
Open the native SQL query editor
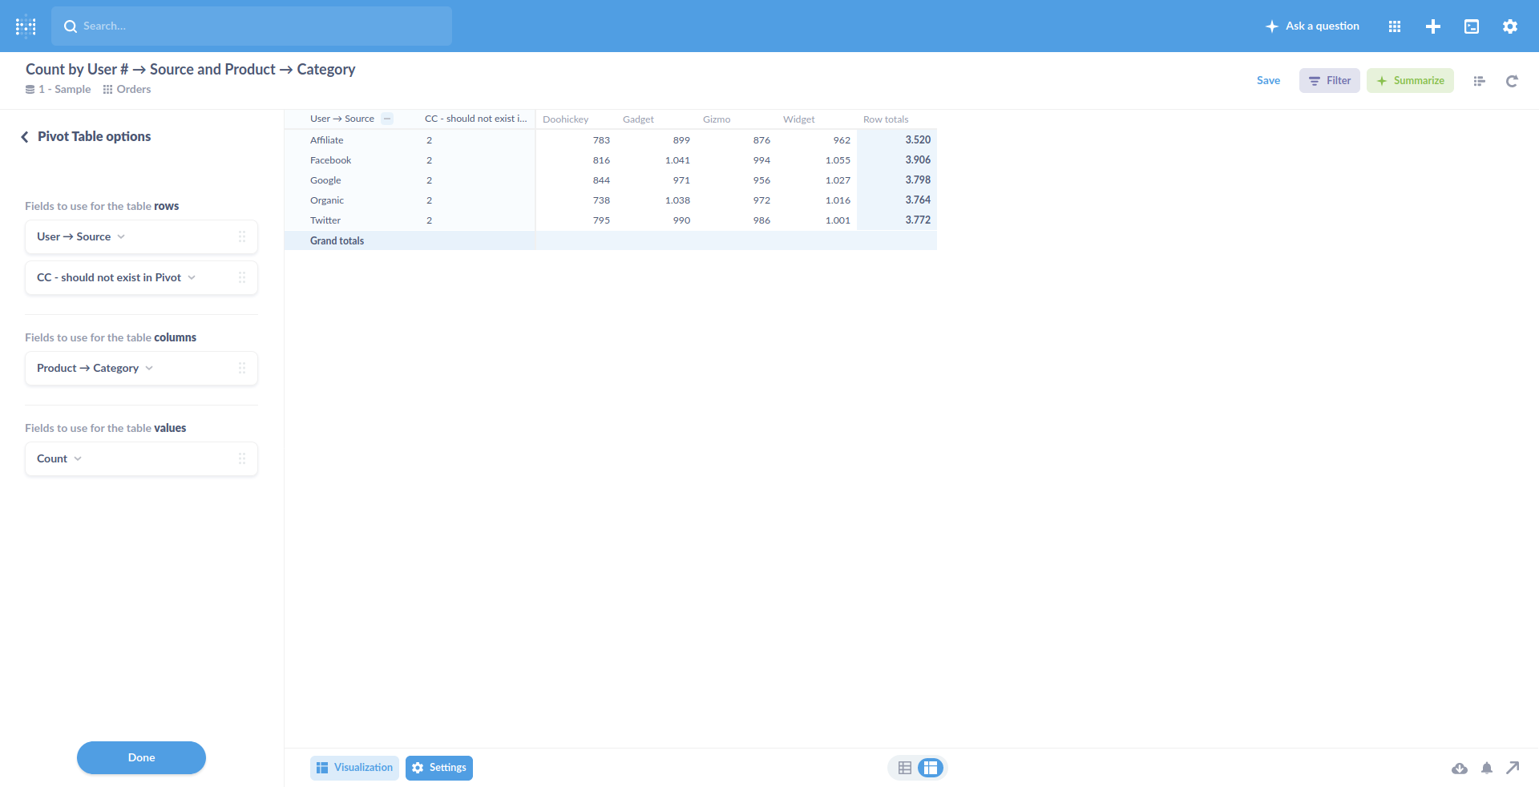click(1472, 26)
